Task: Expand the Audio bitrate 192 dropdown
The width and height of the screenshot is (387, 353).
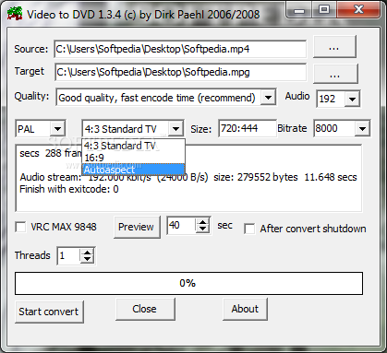Action: click(x=352, y=99)
